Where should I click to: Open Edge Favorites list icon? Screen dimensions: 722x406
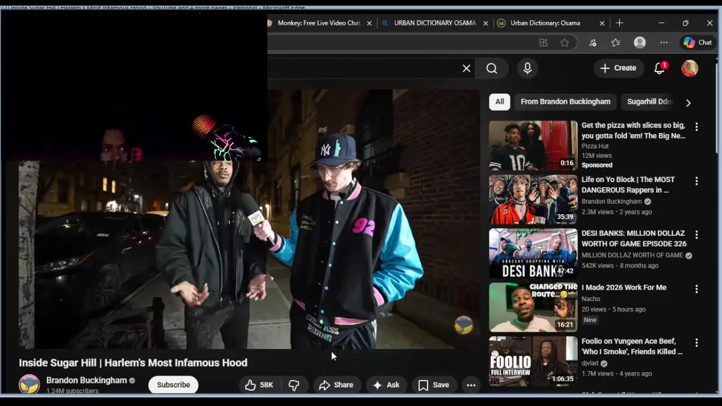pyautogui.click(x=615, y=42)
